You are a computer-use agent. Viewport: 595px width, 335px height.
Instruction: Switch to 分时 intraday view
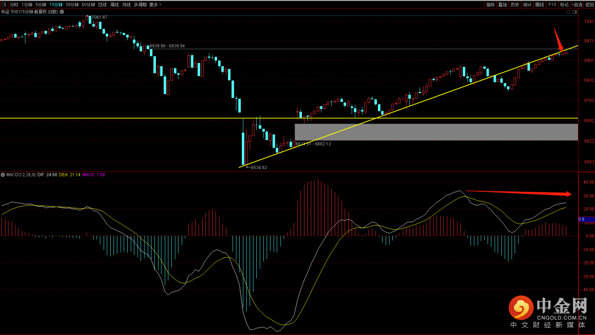pyautogui.click(x=14, y=4)
